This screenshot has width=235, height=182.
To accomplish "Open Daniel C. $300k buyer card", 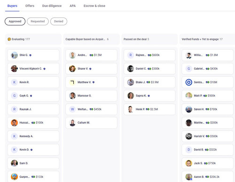I will pos(149,69).
